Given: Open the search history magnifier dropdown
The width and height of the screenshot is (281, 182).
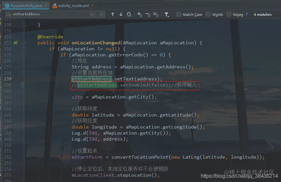Looking at the screenshot, I should 9,14.
